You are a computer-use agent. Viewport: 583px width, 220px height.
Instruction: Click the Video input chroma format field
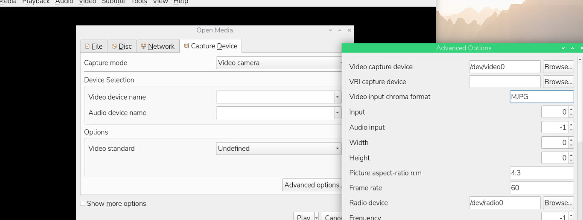coord(541,97)
